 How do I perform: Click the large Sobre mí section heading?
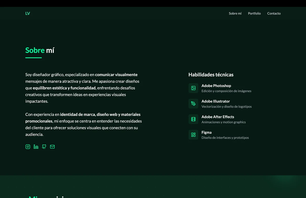pos(40,50)
